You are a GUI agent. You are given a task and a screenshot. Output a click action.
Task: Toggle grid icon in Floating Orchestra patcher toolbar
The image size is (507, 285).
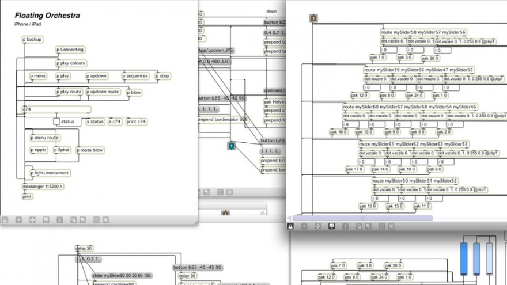97,219
